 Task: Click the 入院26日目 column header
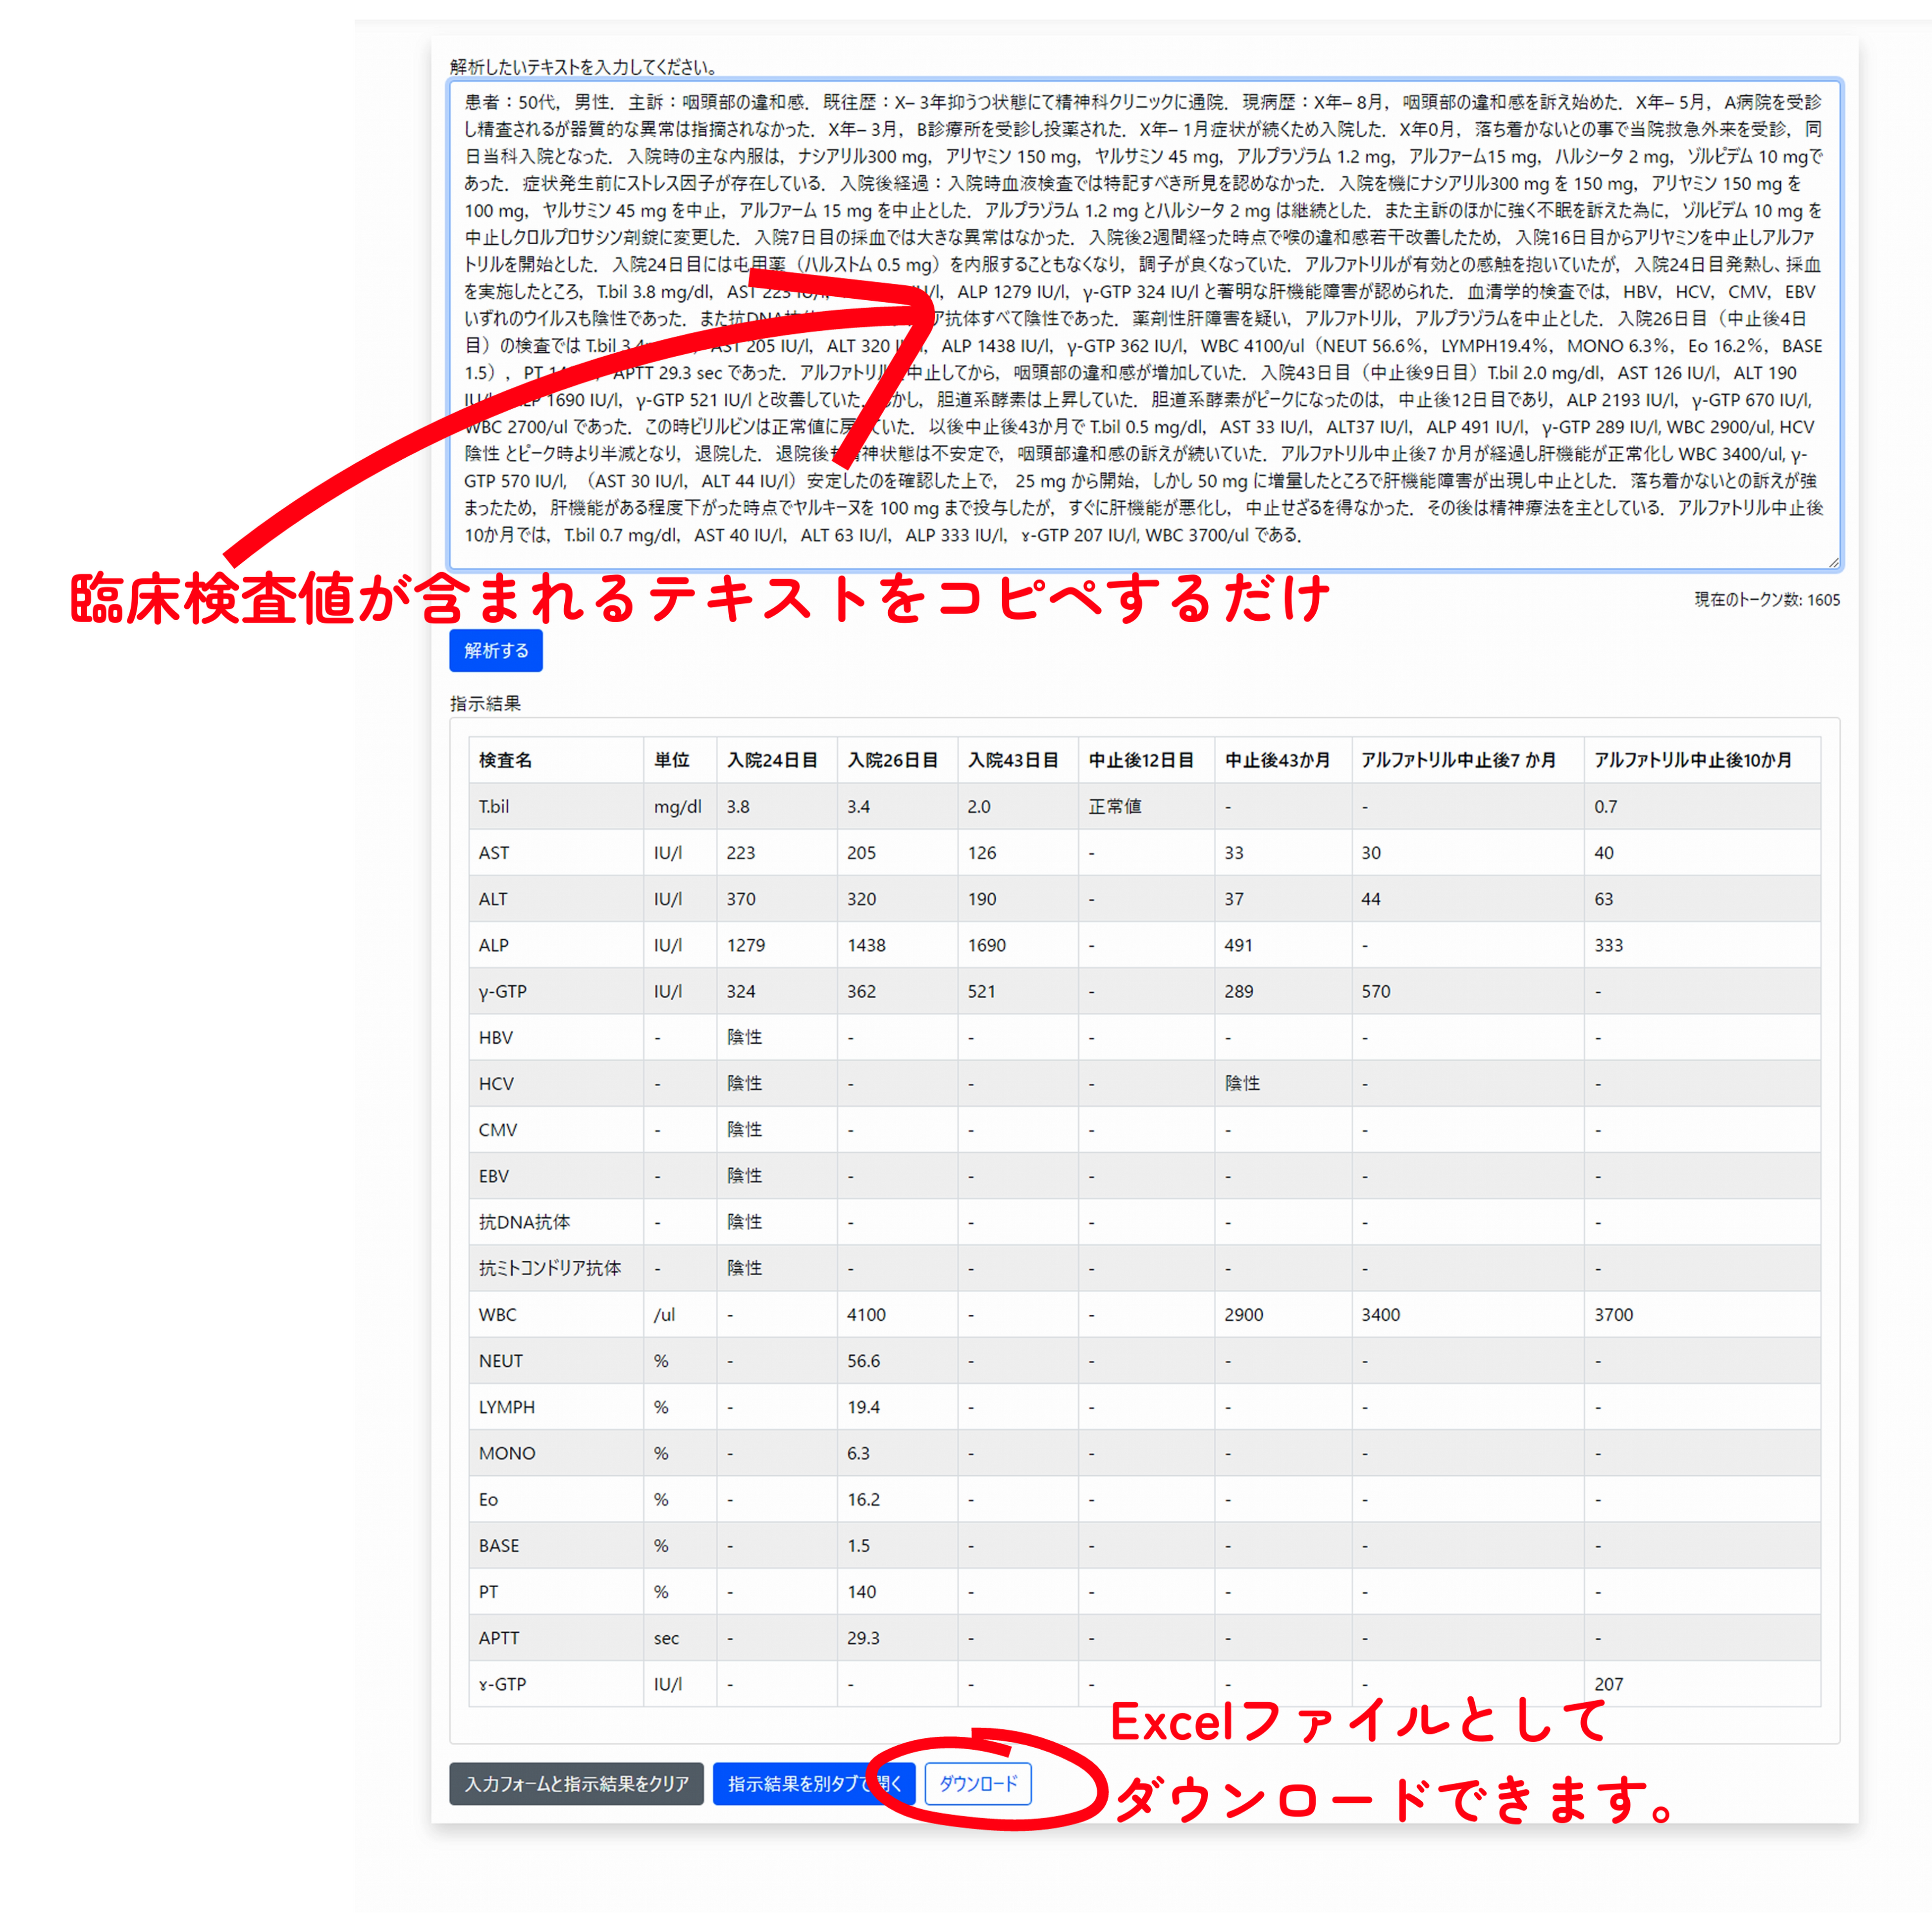pyautogui.click(x=892, y=760)
